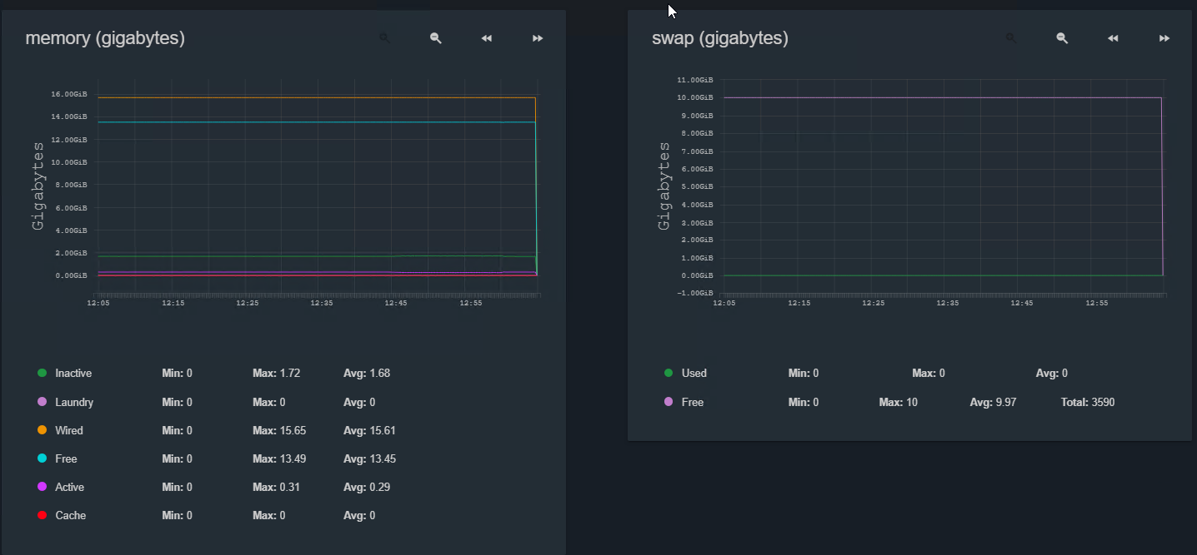This screenshot has width=1197, height=555.
Task: Click the cyan Free line in memory chart
Action: (317, 122)
